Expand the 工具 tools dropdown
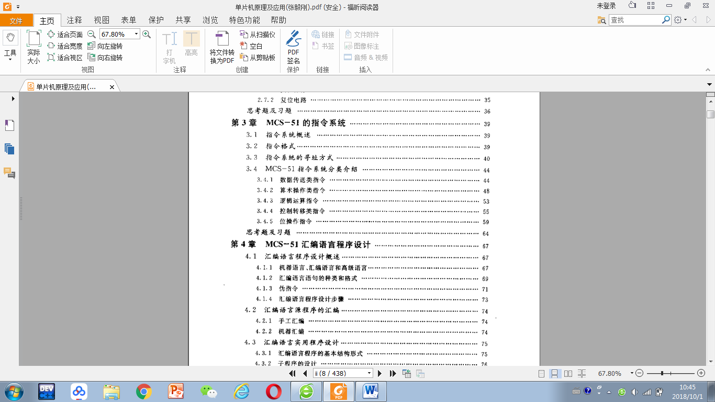Viewport: 715px width, 402px height. point(10,59)
